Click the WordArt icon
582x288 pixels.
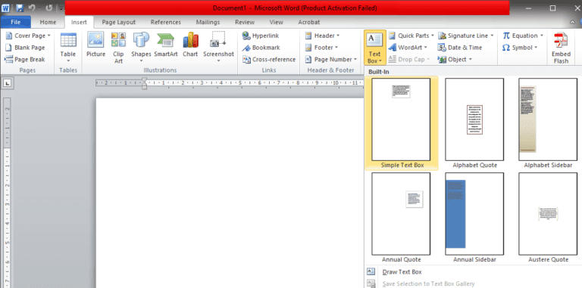[393, 48]
